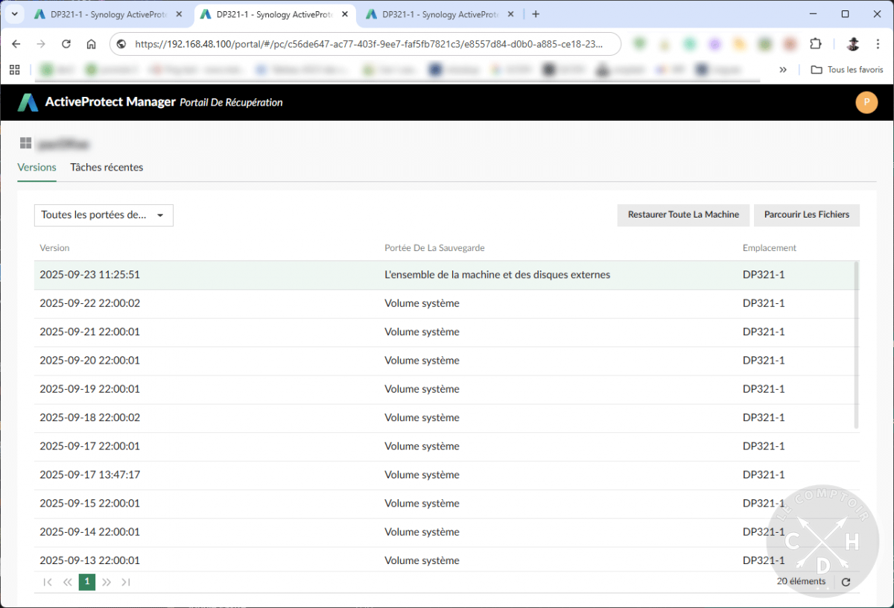
Task: Reload the page with the browser refresh icon
Action: 66,44
